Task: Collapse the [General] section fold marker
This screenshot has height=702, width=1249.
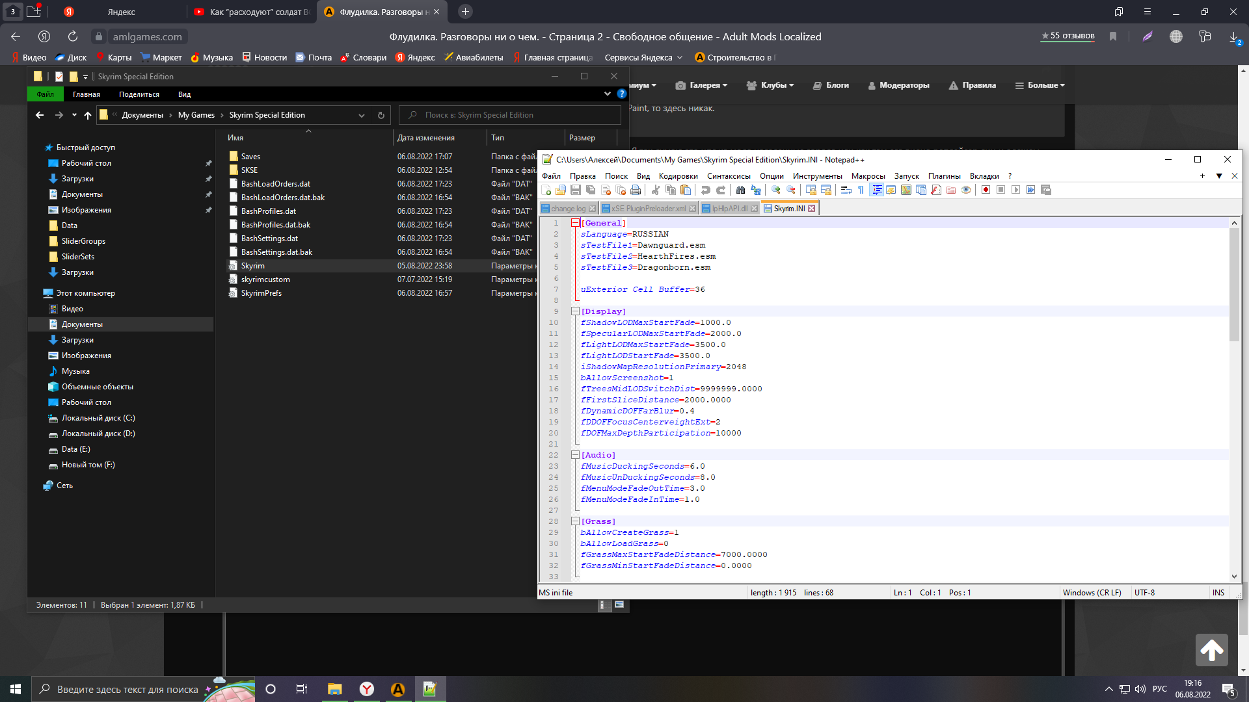Action: pos(575,223)
